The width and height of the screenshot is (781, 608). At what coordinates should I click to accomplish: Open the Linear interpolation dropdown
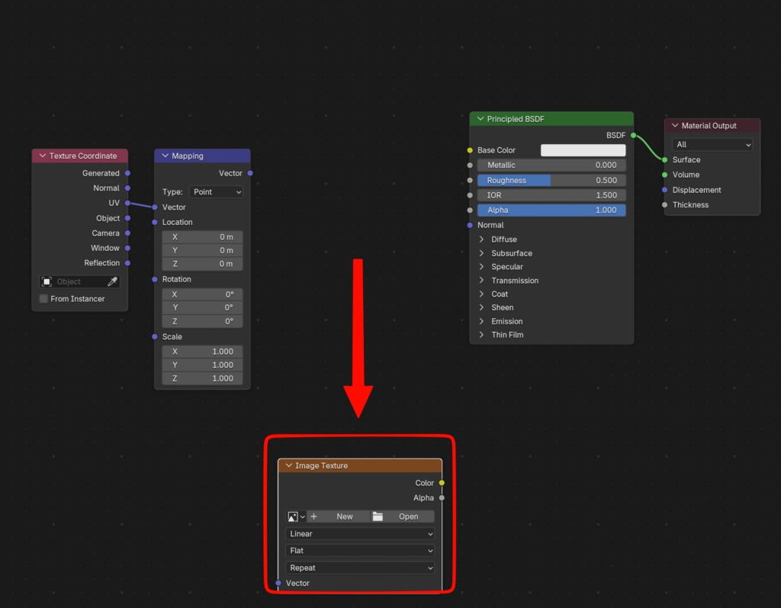click(360, 534)
